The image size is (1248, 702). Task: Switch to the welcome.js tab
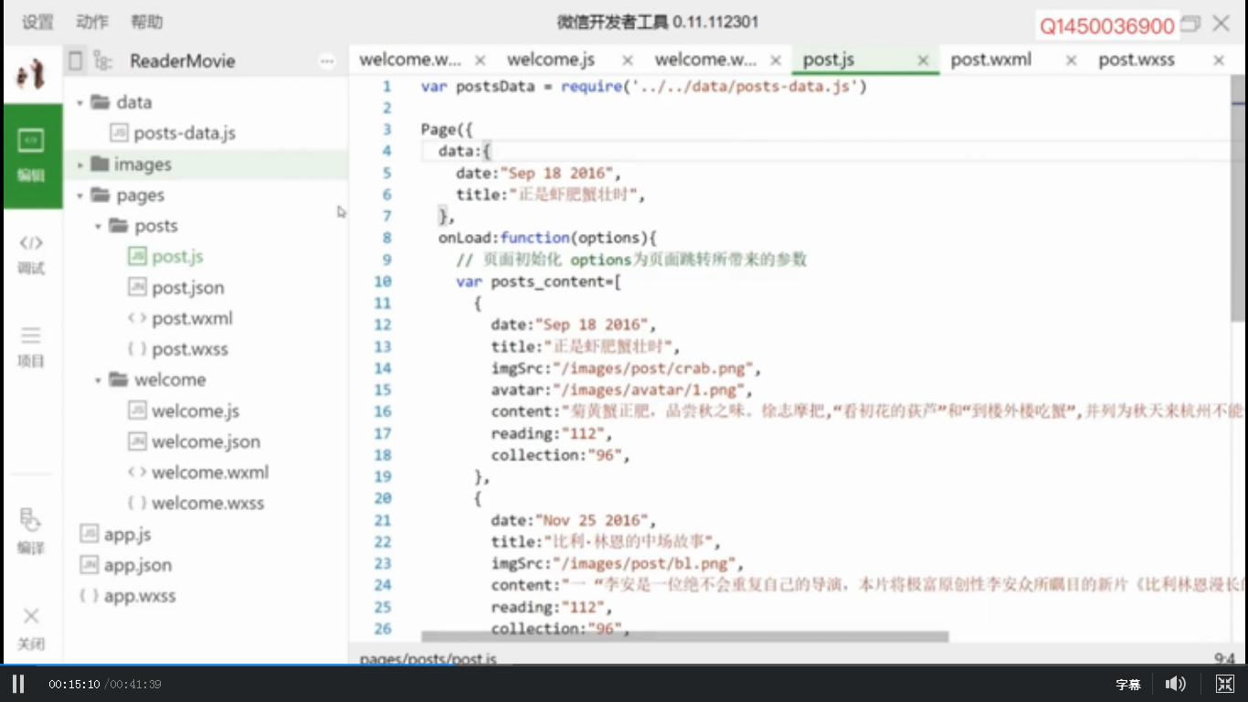click(551, 60)
